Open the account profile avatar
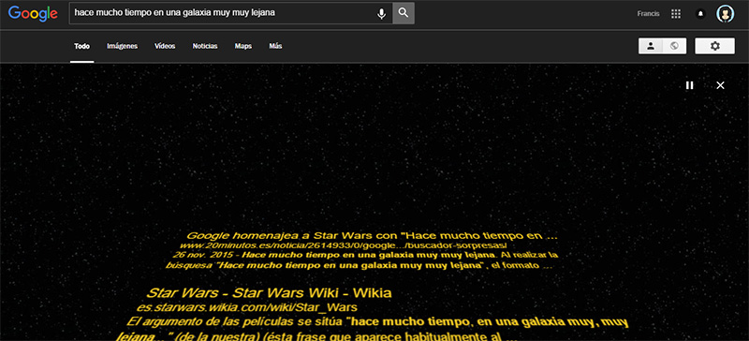The width and height of the screenshot is (749, 341). click(725, 13)
